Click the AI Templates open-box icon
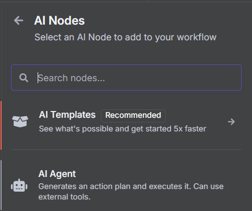The height and width of the screenshot is (211, 252). 20,121
